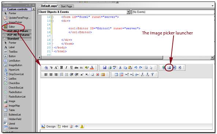Screen dimensions: 217x134
Task: Toggle underline formatting in the editor toolbar
Action: pyautogui.click(x=71, y=68)
